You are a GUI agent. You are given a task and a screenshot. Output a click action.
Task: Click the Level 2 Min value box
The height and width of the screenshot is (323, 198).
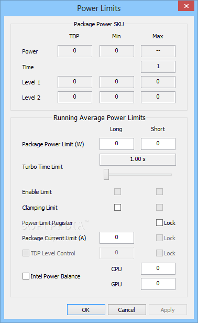pos(117,97)
